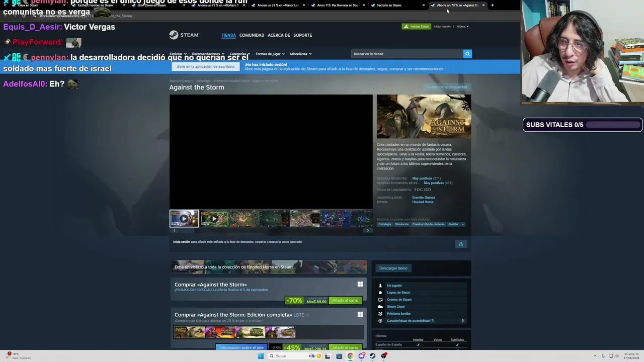The width and height of the screenshot is (644, 362).
Task: Click the single-player icon beside Un jugador
Action: coord(380,286)
